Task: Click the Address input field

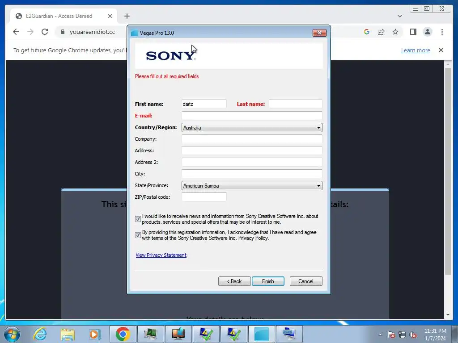Action: [x=252, y=151]
